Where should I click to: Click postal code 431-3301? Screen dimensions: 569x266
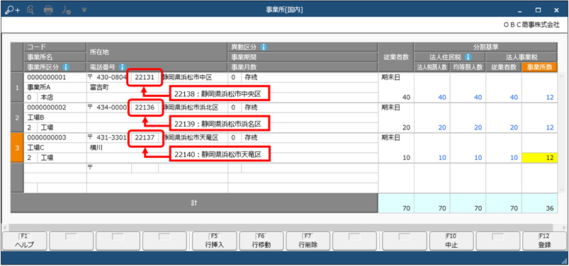[111, 138]
